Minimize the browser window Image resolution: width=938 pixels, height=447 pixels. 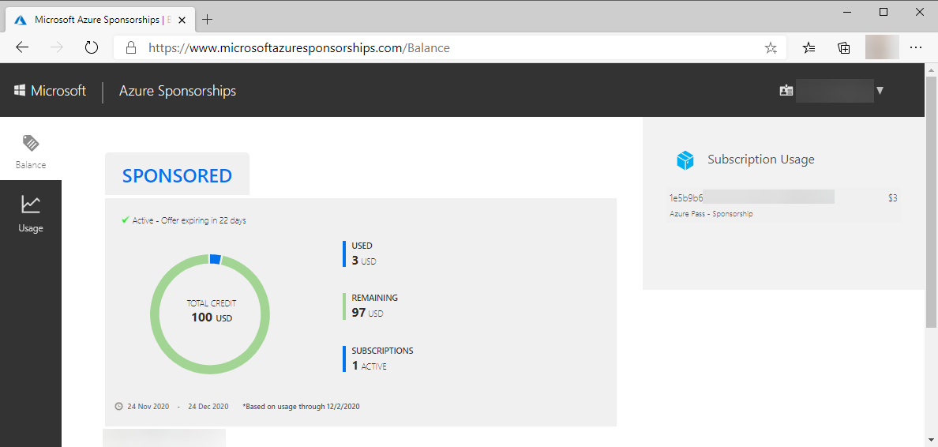848,11
